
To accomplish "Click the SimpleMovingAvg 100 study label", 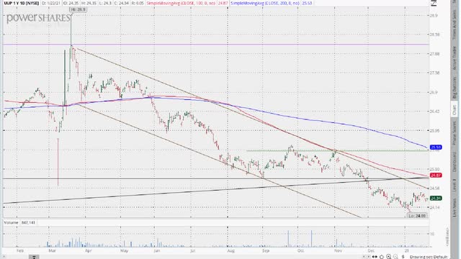I will coord(181,3).
